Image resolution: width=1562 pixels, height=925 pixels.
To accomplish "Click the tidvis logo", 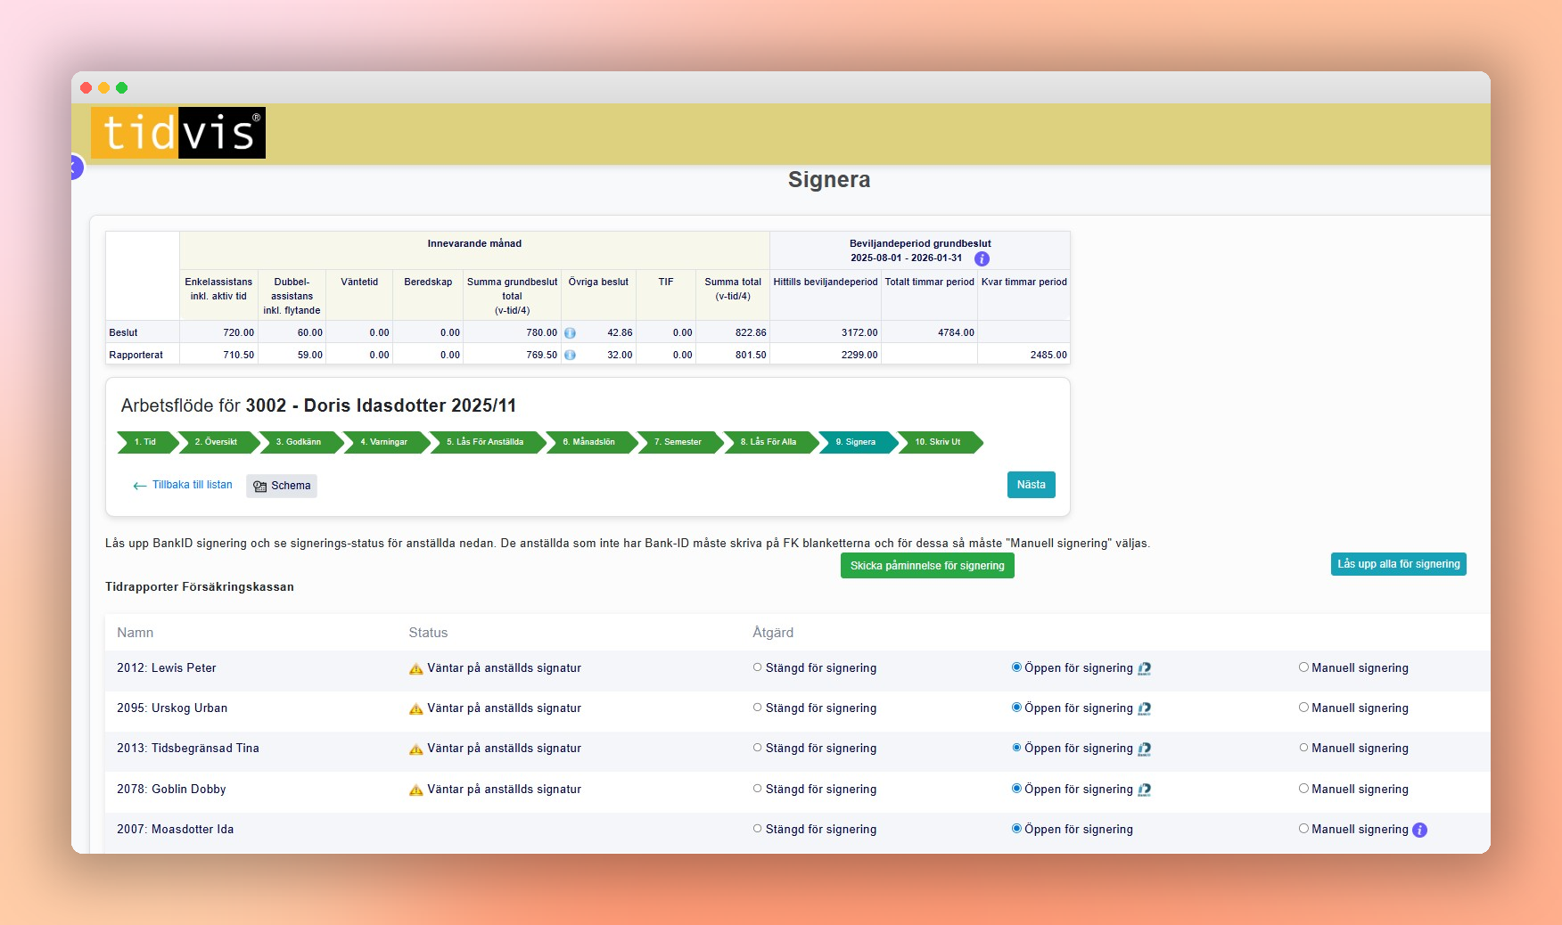I will [178, 133].
